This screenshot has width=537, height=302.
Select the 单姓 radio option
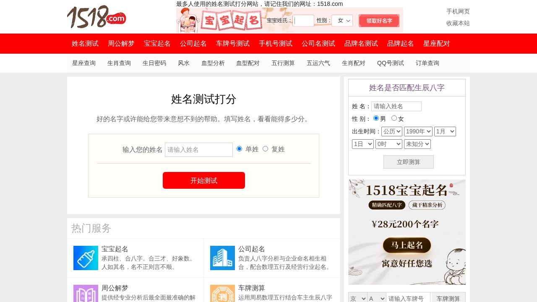click(x=239, y=148)
